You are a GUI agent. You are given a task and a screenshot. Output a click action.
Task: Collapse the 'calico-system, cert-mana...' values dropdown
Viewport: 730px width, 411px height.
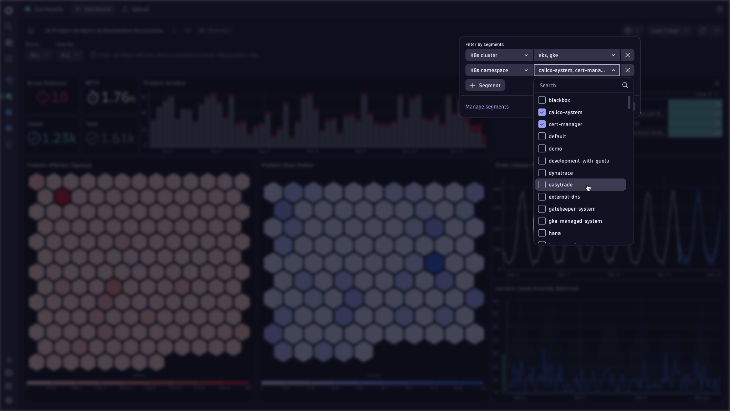[576, 70]
